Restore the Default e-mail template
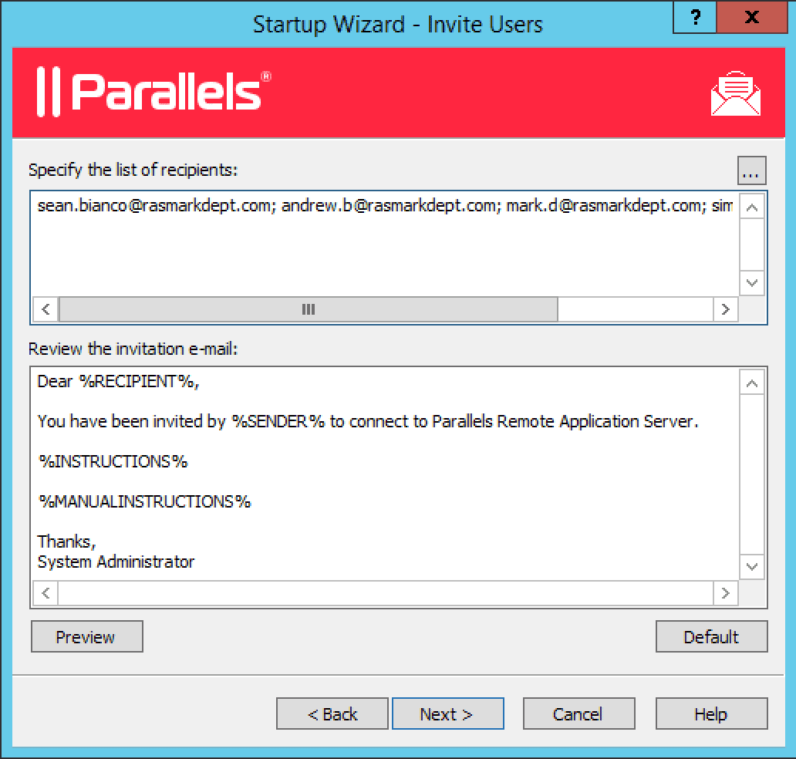The image size is (796, 759). pos(711,636)
